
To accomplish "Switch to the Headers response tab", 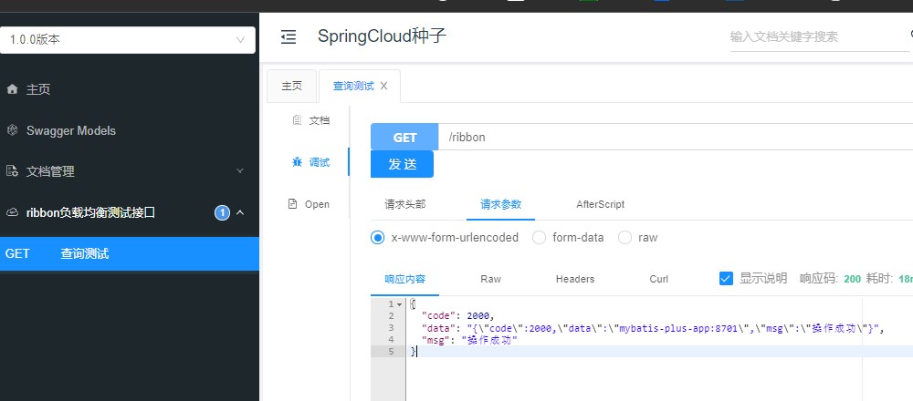I will [x=575, y=279].
